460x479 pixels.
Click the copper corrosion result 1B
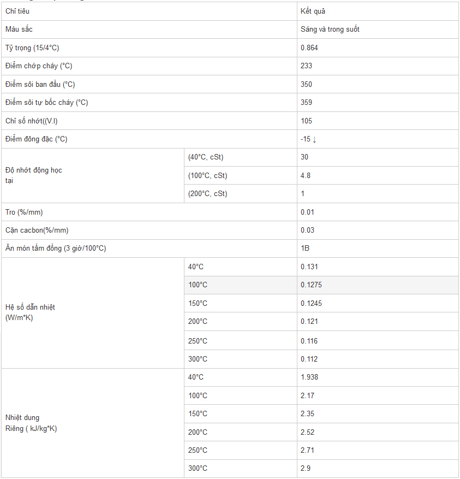click(305, 248)
